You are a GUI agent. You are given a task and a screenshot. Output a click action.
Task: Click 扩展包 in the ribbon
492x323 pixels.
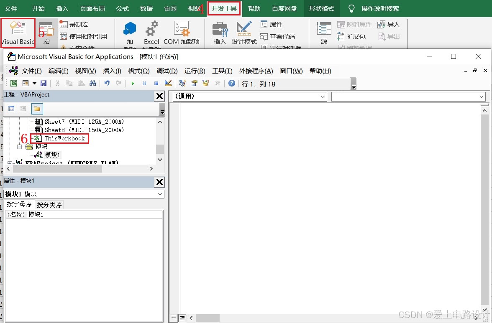tap(351, 36)
